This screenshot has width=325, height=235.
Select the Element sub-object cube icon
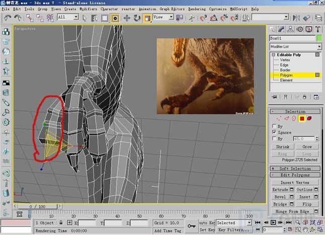[x=309, y=119]
